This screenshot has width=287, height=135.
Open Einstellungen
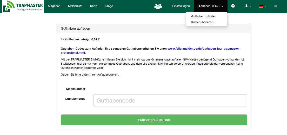click(x=181, y=6)
